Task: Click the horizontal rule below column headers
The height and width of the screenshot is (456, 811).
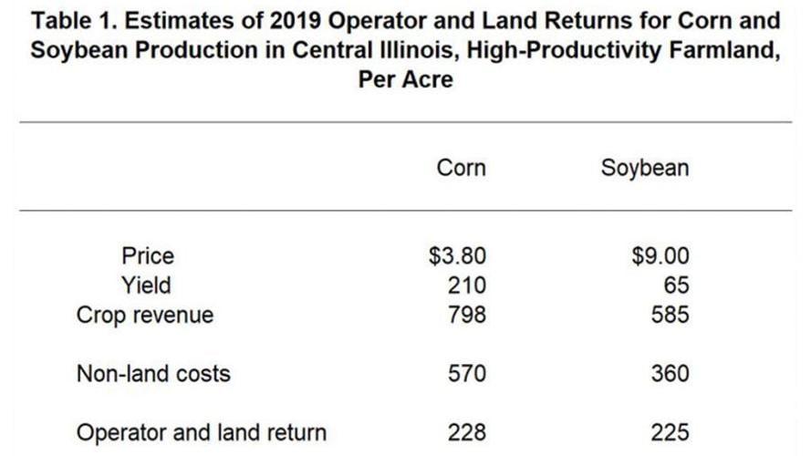Action: tap(405, 211)
